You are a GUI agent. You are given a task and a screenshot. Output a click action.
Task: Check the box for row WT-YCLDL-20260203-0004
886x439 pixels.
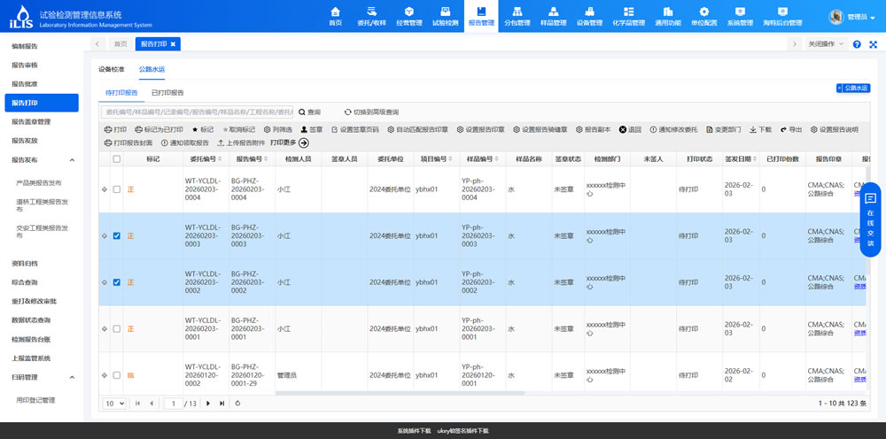coord(117,189)
